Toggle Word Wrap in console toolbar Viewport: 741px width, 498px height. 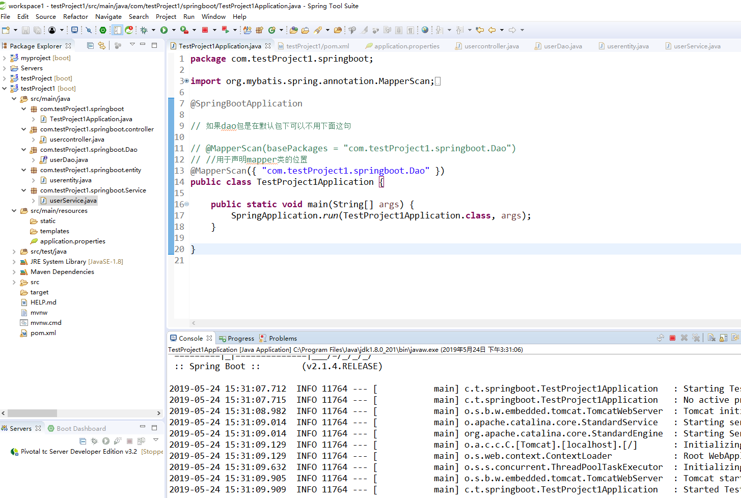[735, 338]
